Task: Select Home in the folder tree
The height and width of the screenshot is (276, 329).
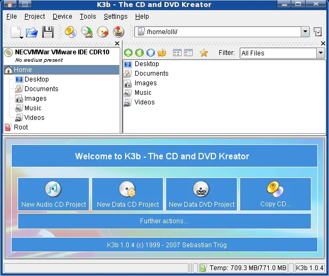Action: 61,69
